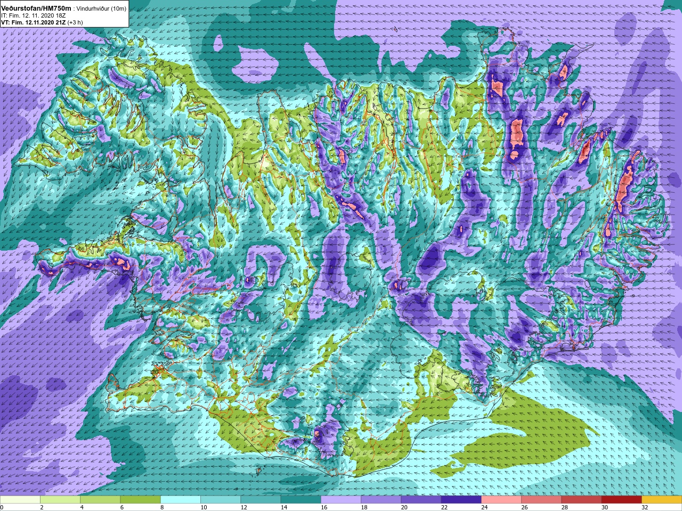The width and height of the screenshot is (682, 511).
Task: Click the 'Veðurstofan/HM750m' title text
Action: click(x=36, y=9)
